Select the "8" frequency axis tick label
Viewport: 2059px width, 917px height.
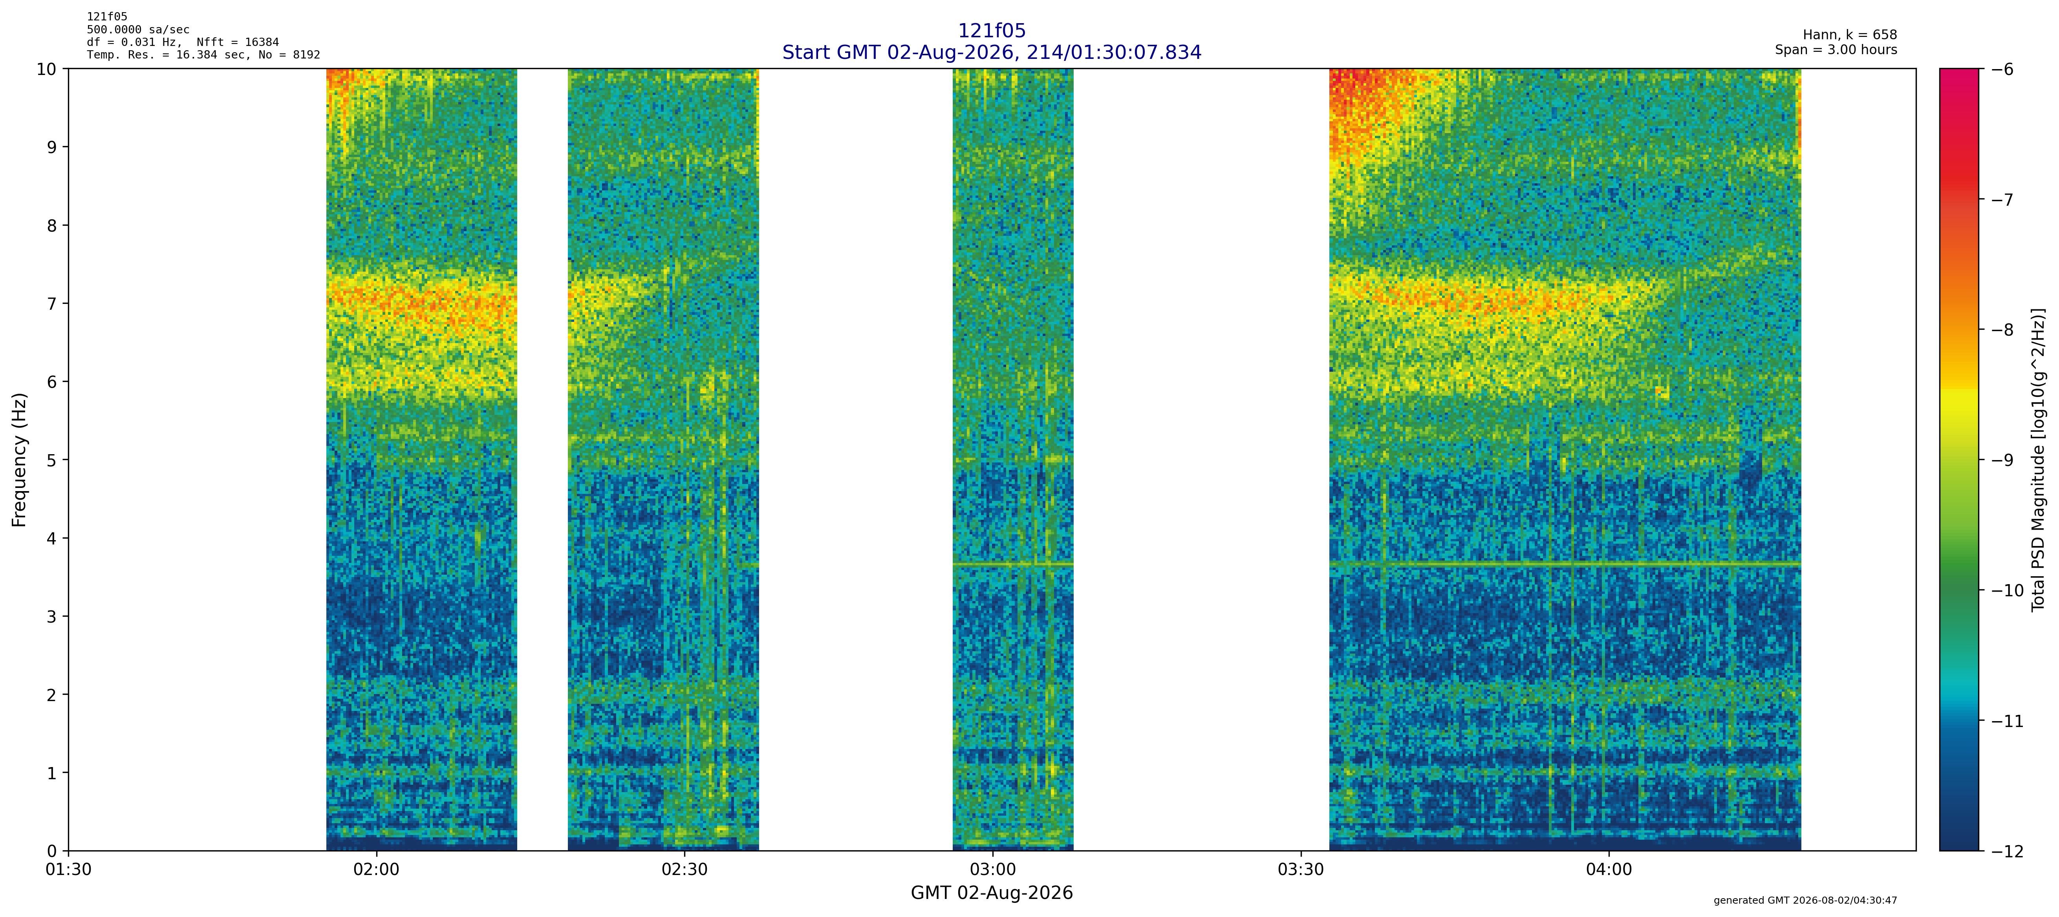pyautogui.click(x=52, y=225)
